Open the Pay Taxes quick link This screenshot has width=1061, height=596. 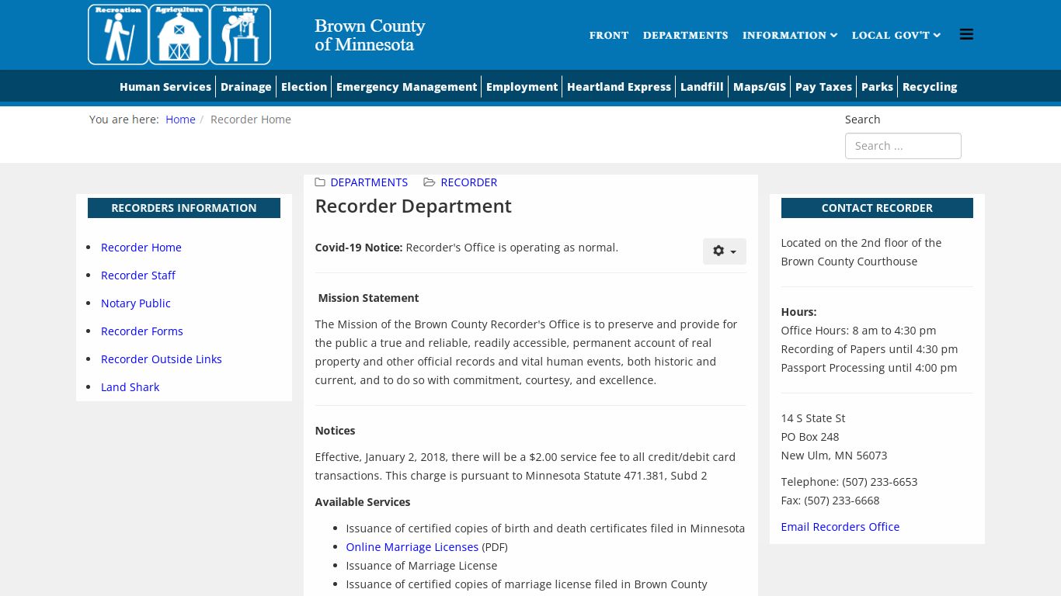coord(823,87)
